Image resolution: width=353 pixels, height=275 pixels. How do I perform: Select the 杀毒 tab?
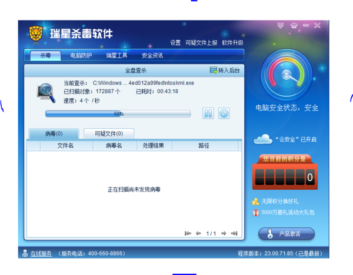tap(45, 55)
